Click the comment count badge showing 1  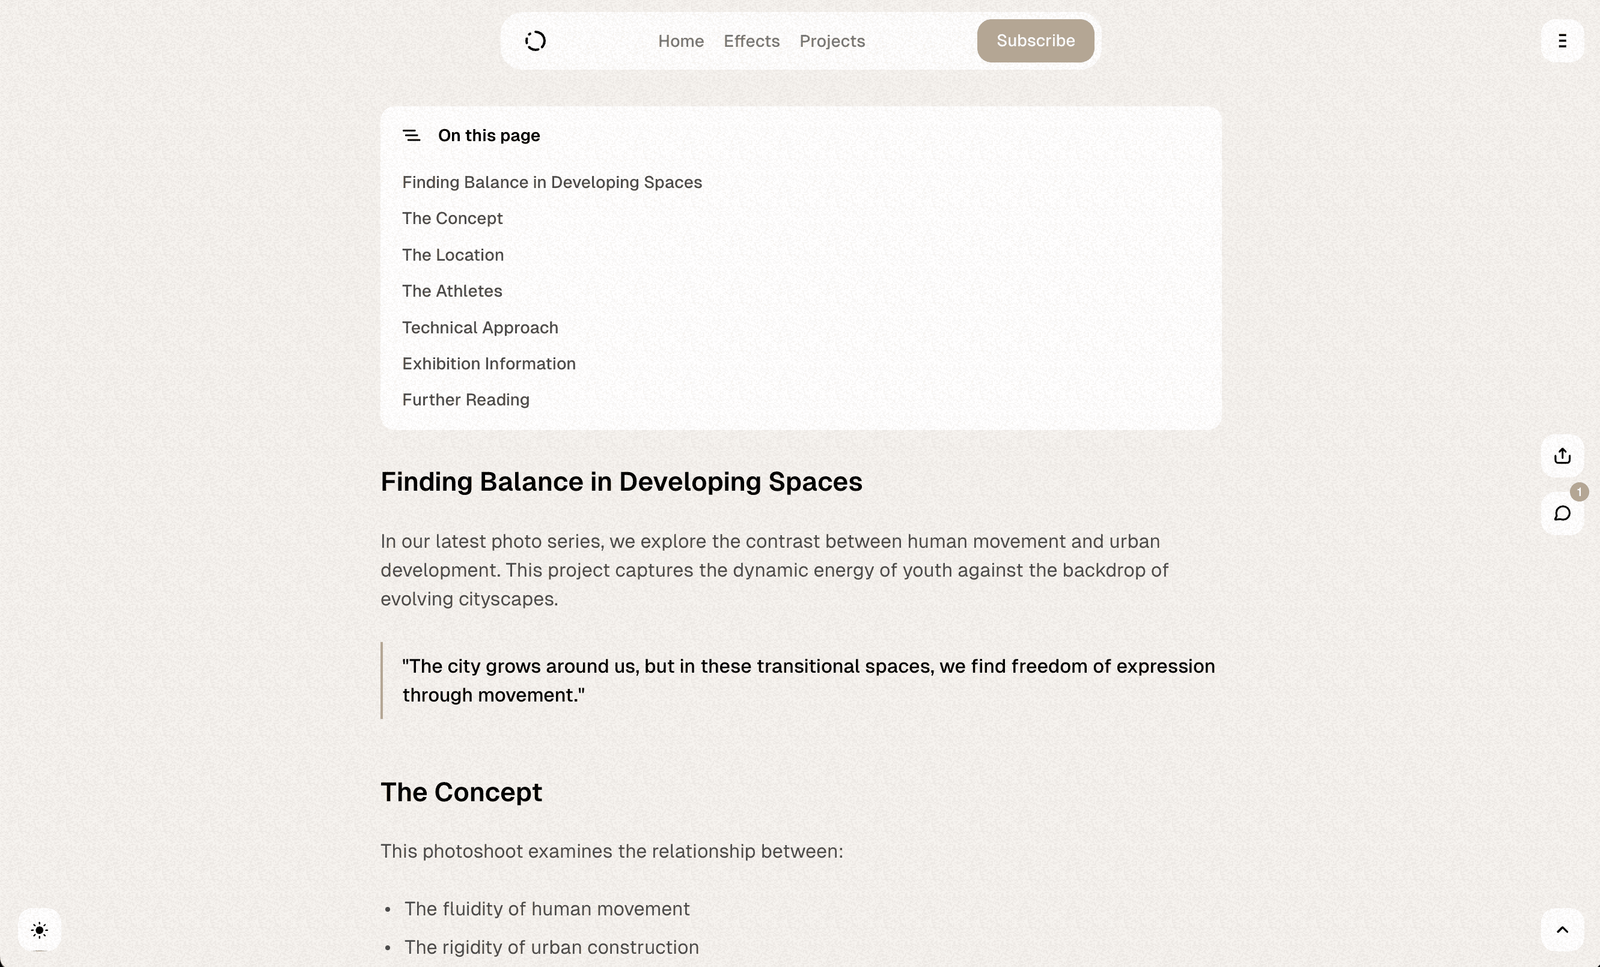coord(1579,491)
